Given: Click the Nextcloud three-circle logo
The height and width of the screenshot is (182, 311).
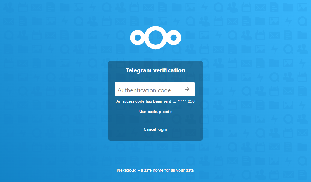Looking at the screenshot, I should [x=155, y=38].
